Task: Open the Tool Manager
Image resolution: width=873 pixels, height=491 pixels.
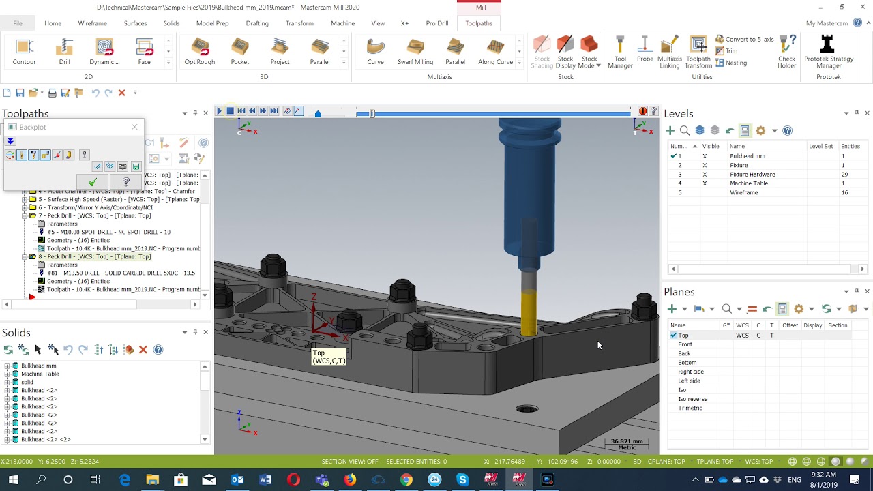Action: [x=620, y=53]
